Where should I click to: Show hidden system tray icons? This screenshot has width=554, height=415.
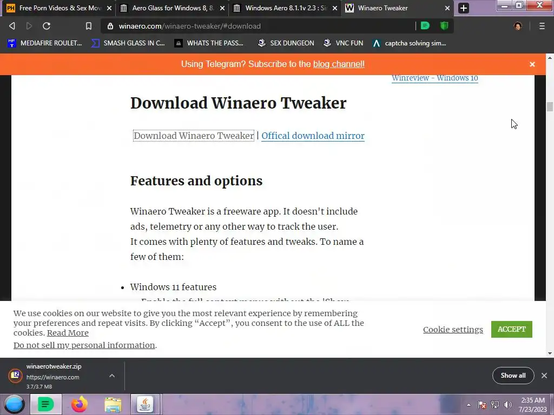tap(469, 405)
